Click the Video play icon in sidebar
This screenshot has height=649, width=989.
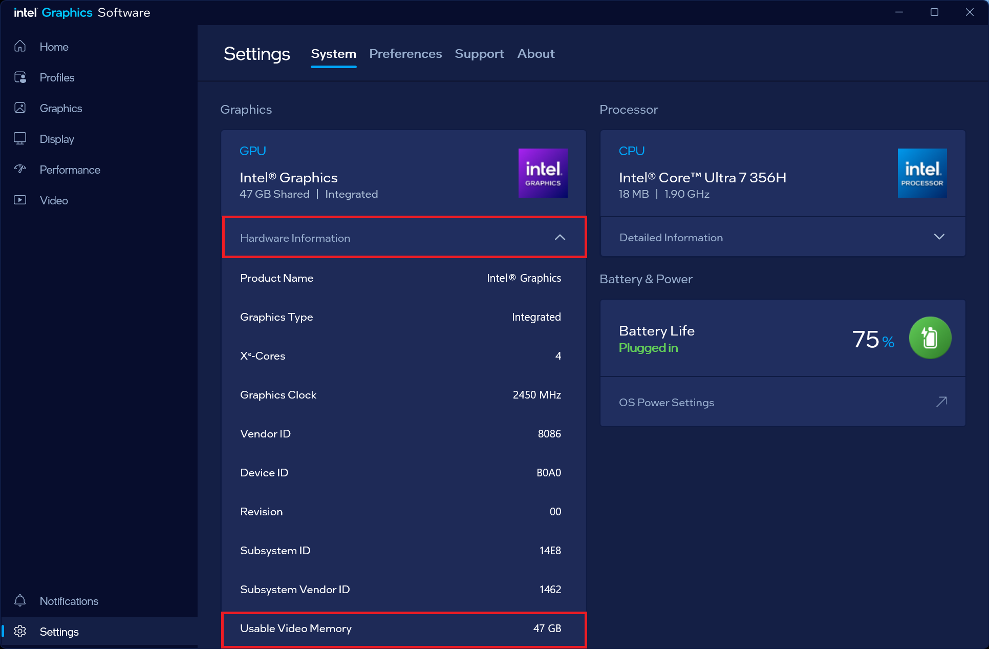click(20, 200)
